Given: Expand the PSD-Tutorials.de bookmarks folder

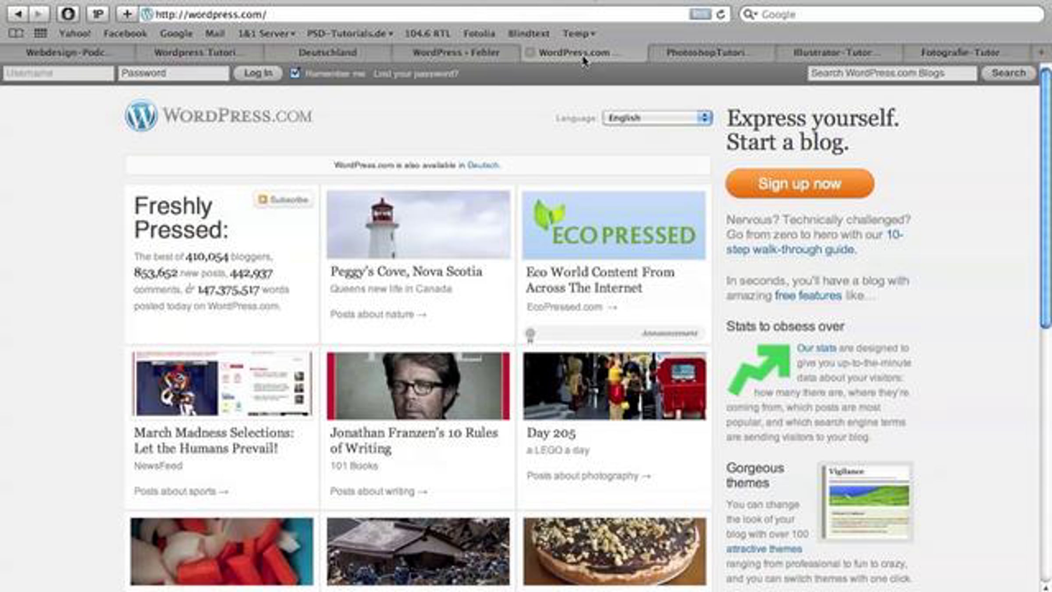Looking at the screenshot, I should [x=350, y=33].
